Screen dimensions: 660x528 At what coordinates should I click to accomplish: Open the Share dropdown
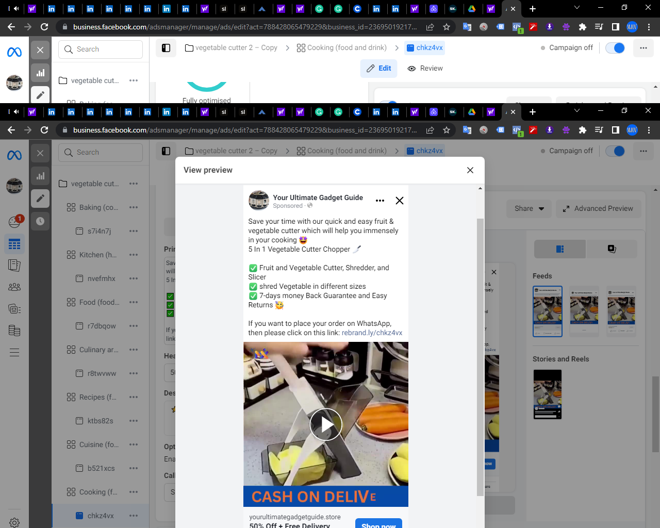pyautogui.click(x=529, y=208)
